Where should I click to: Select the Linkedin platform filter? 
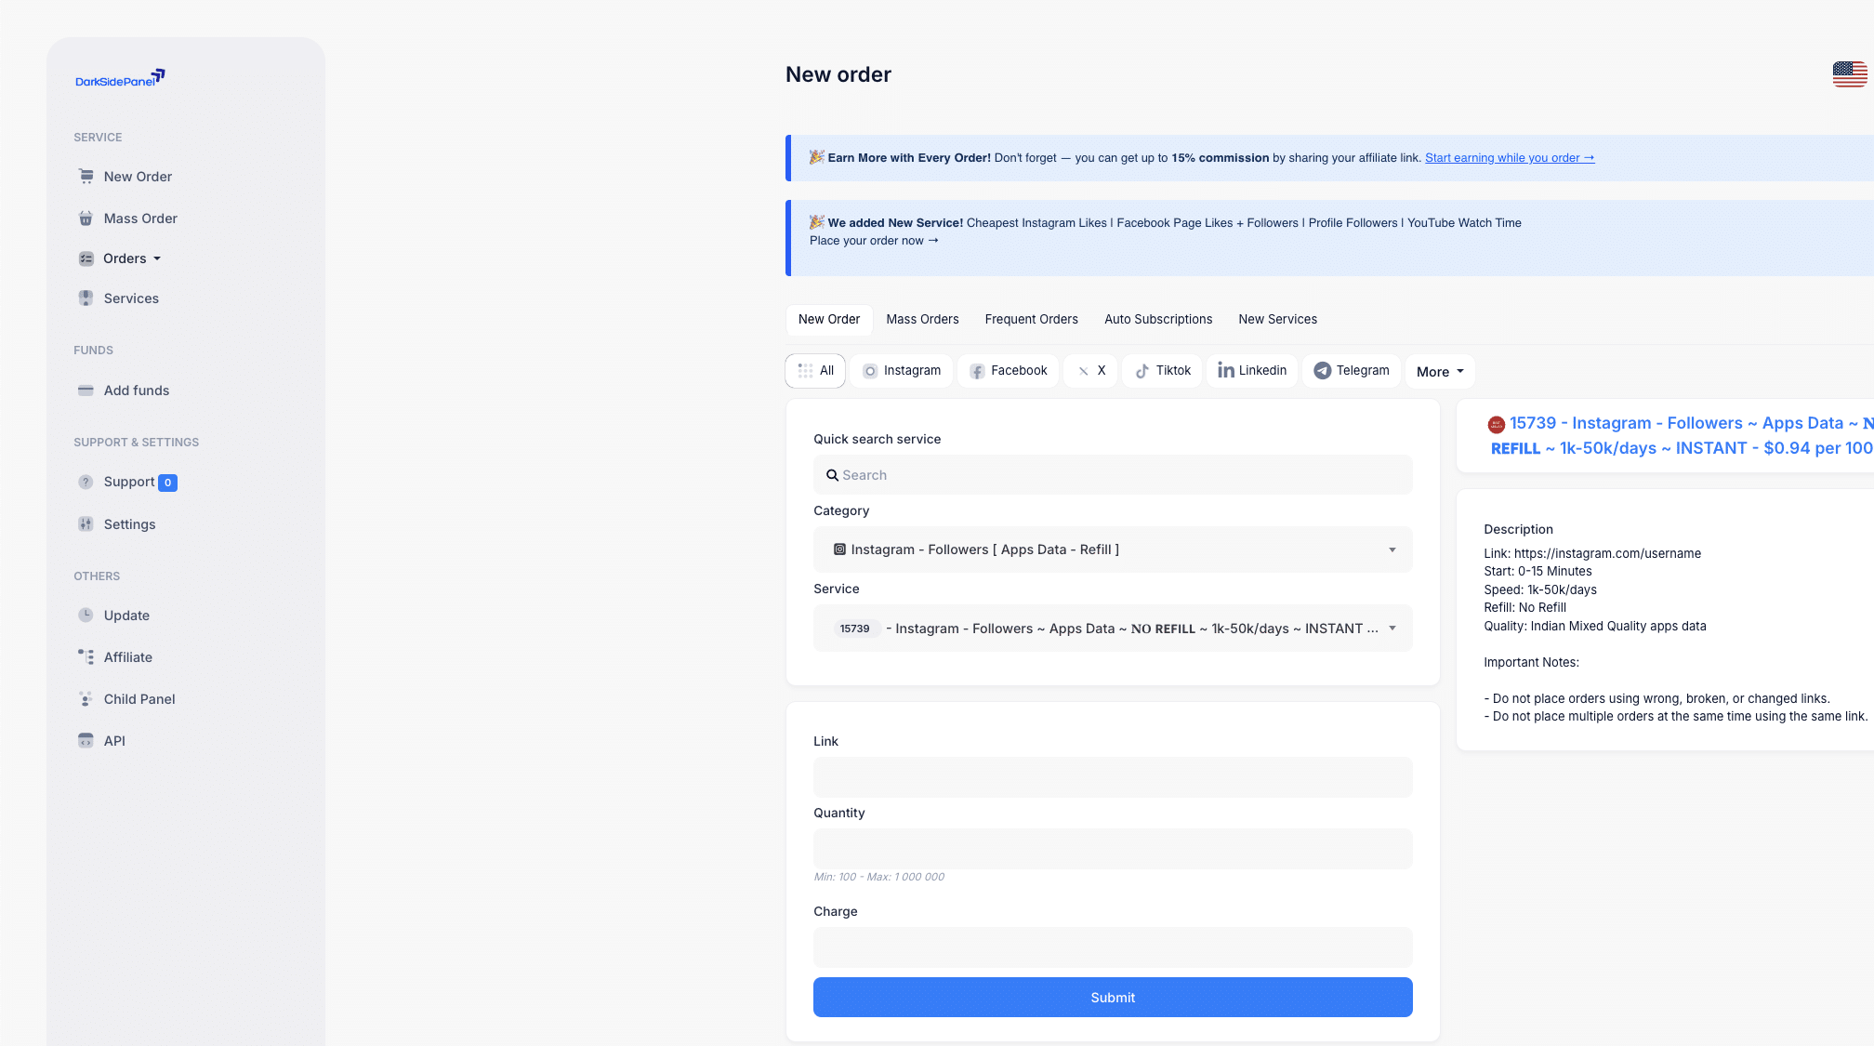tap(1251, 371)
